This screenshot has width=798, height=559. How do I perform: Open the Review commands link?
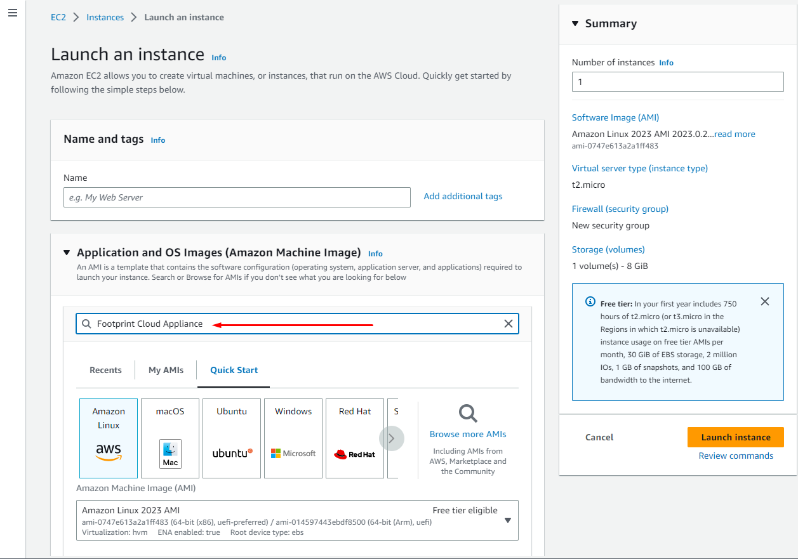pyautogui.click(x=736, y=456)
